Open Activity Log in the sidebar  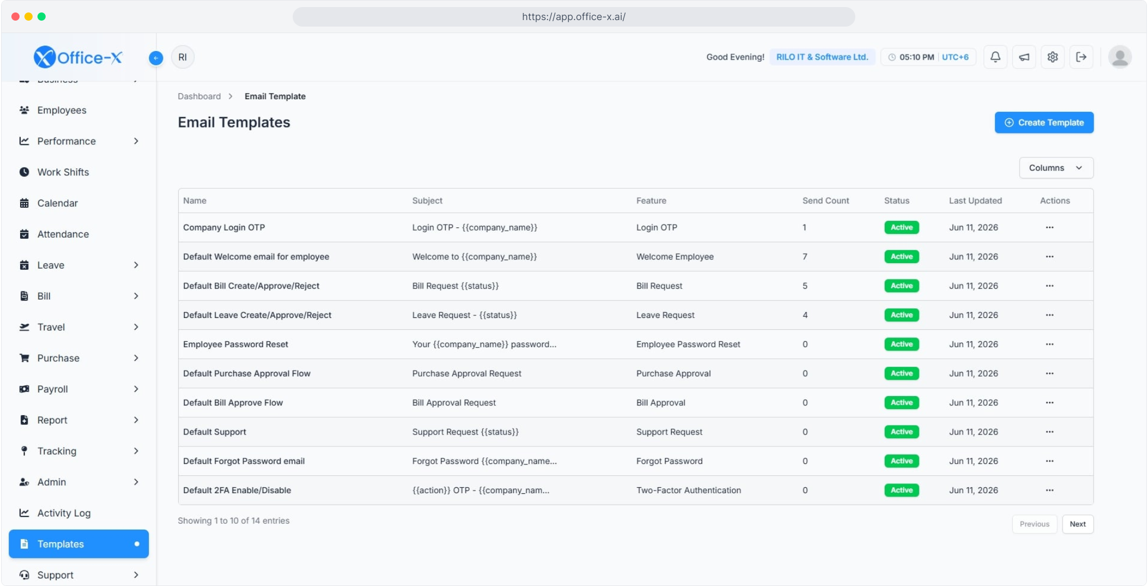click(79, 513)
